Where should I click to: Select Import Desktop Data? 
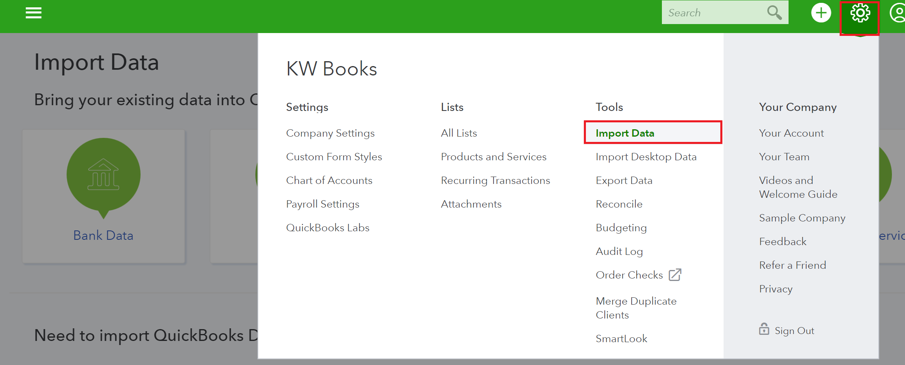click(646, 157)
